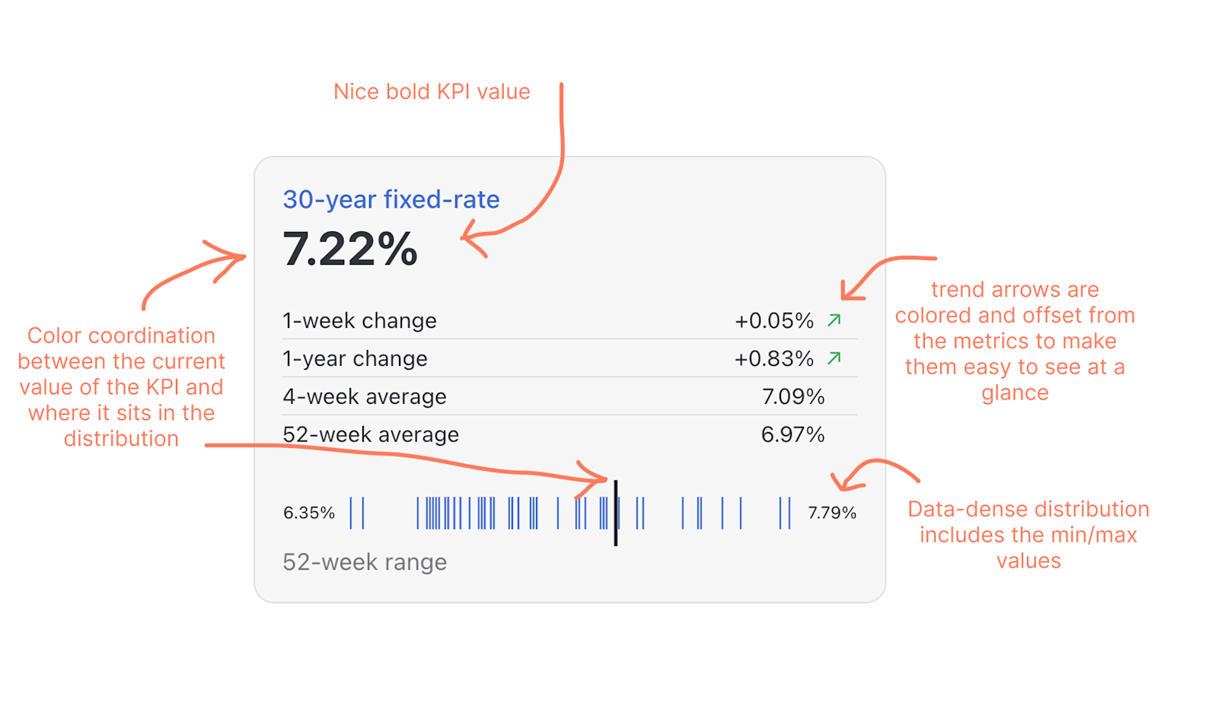Click the "Data-dense distribution" annotation text
Screen dimensions: 1218x709
(x=1028, y=535)
